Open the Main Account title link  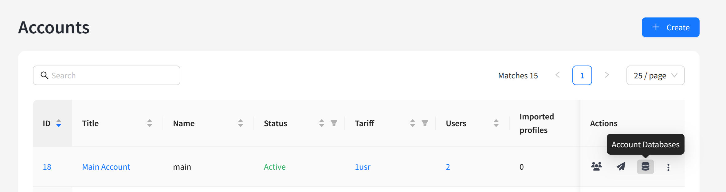coord(106,167)
